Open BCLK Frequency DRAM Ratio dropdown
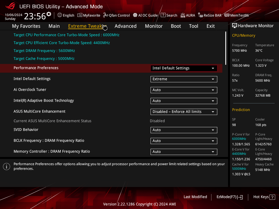Image resolution: width=279 pixels, height=209 pixels. click(184, 141)
